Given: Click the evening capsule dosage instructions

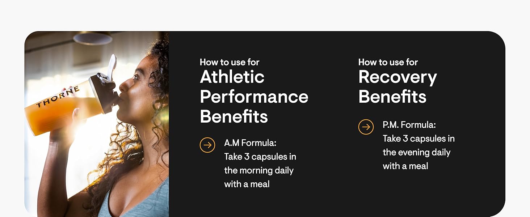Looking at the screenshot, I should (418, 145).
